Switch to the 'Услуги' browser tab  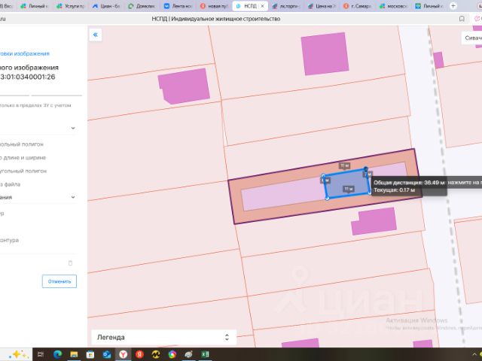click(x=70, y=6)
